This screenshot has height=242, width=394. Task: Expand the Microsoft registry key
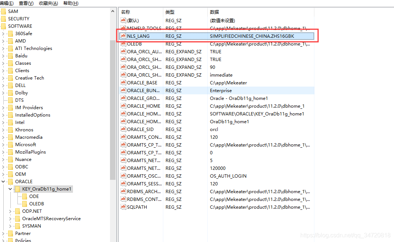click(3, 145)
